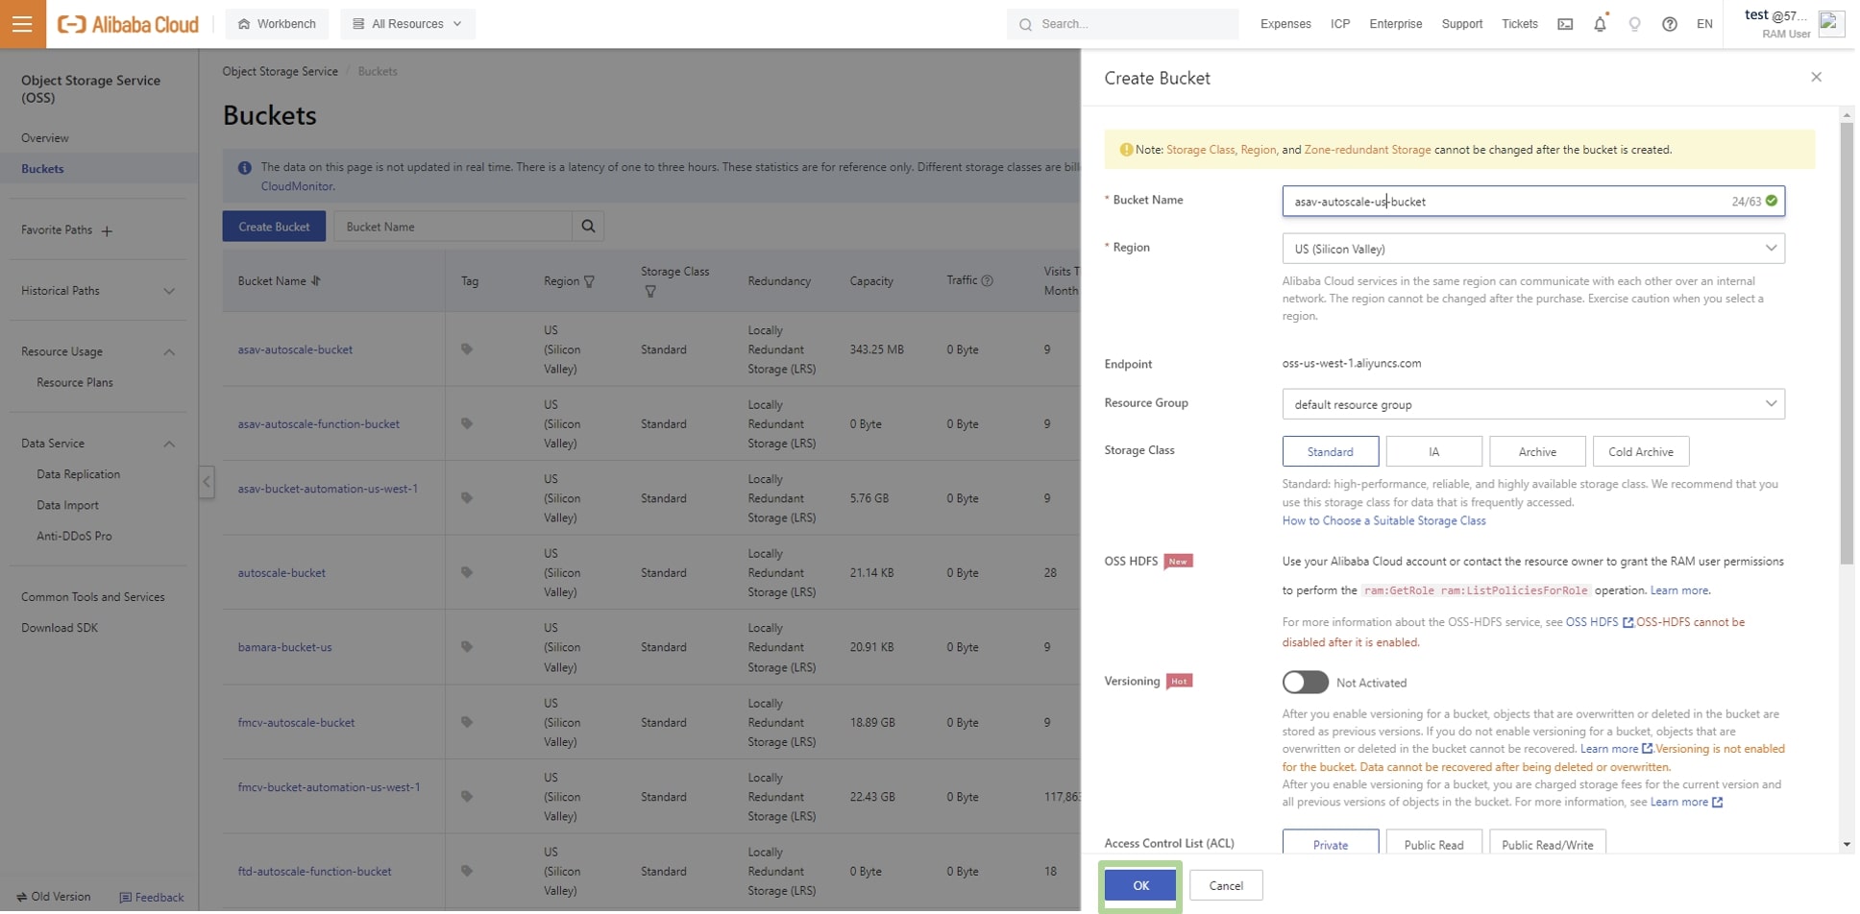Filter the Region column
Image resolution: width=1860 pixels, height=914 pixels.
coord(589,281)
